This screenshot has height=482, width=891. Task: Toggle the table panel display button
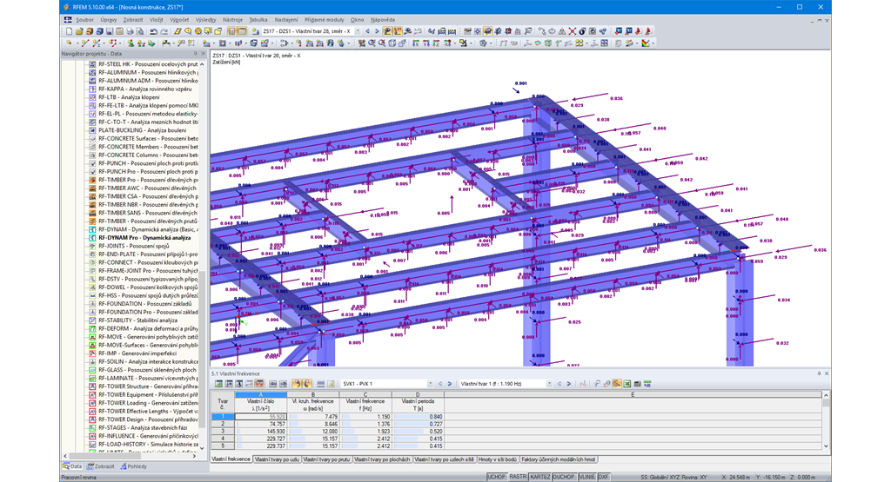click(242, 31)
